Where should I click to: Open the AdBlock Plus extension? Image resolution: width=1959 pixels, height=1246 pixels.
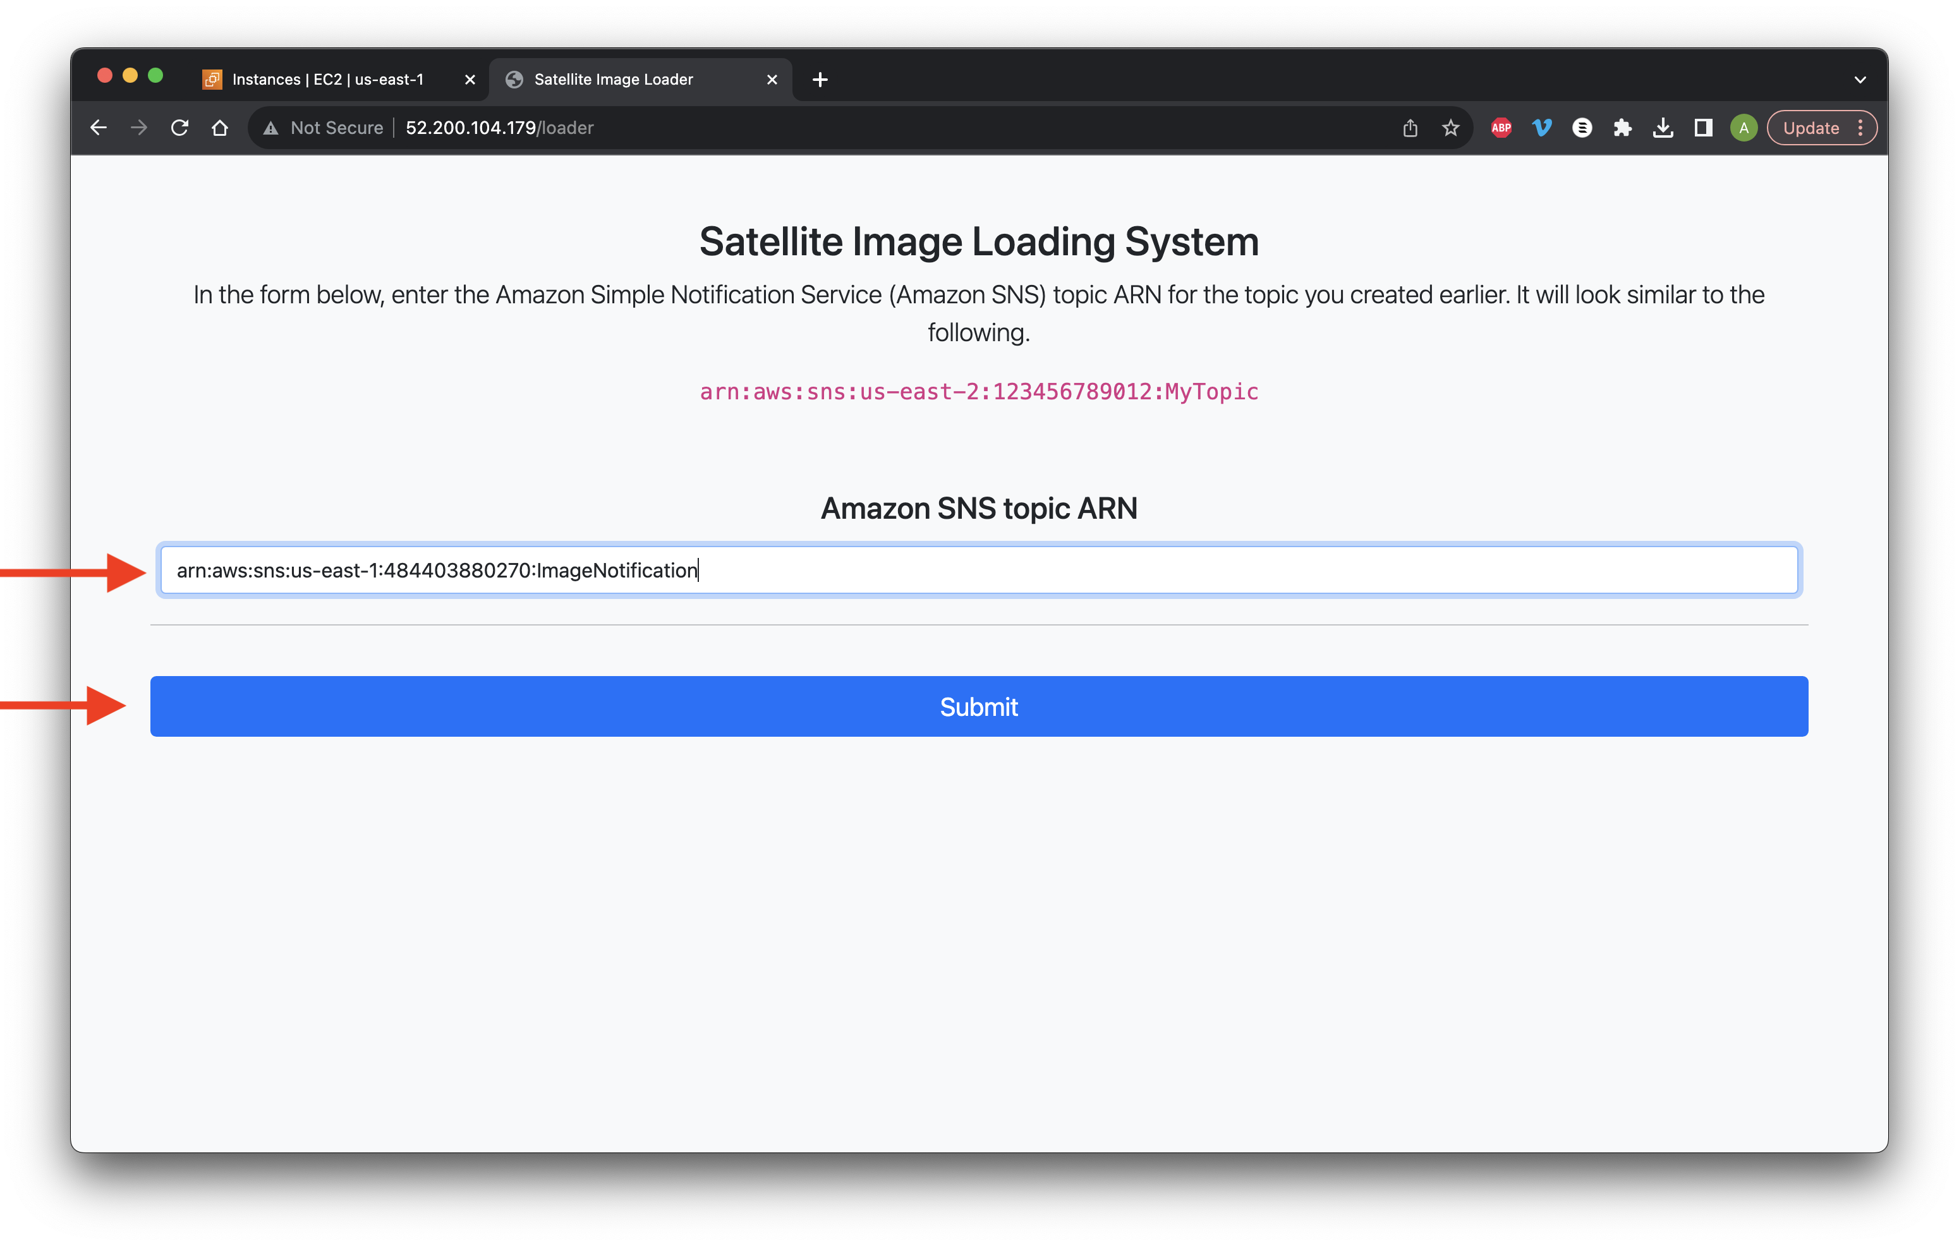pyautogui.click(x=1501, y=128)
